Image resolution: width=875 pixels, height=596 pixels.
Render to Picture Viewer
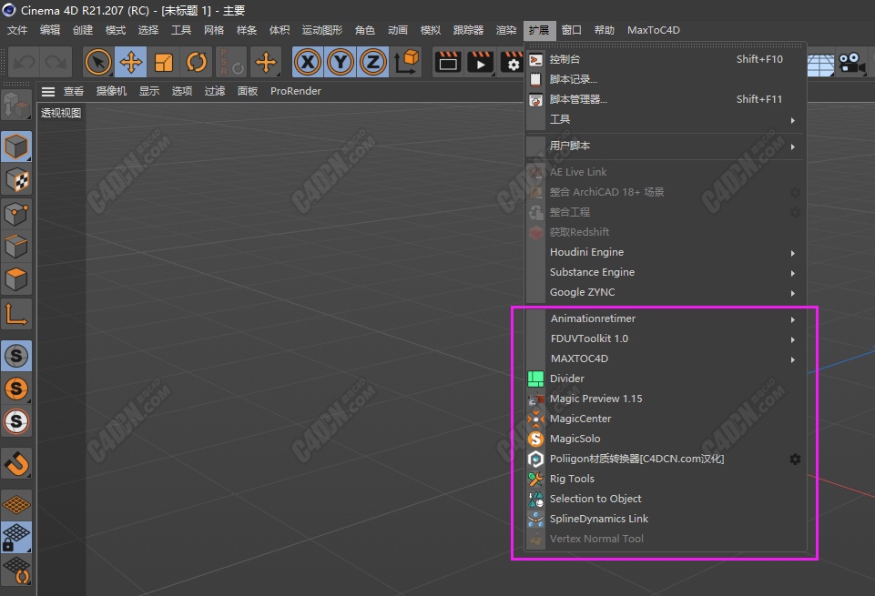[480, 62]
